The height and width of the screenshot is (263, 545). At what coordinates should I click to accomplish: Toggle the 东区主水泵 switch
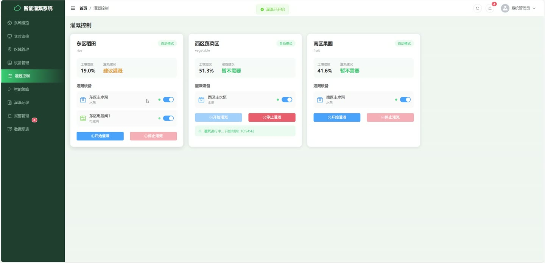[168, 100]
